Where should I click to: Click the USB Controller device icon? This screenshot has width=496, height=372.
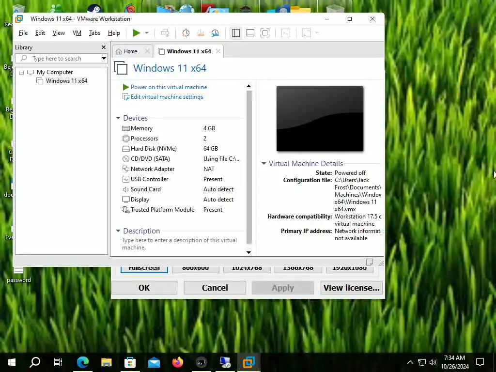[x=126, y=179]
